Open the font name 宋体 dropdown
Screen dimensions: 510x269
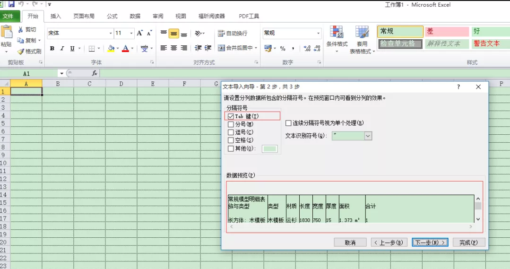click(111, 33)
